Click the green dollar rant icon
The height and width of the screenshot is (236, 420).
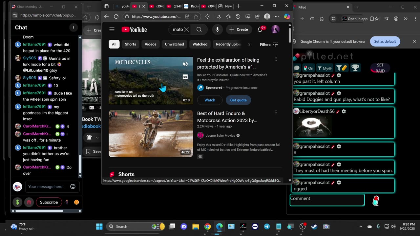point(17,202)
